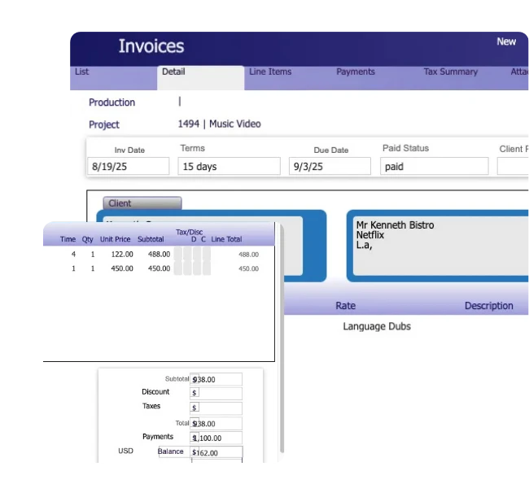The height and width of the screenshot is (484, 529).
Task: Click the Client button
Action: point(142,203)
